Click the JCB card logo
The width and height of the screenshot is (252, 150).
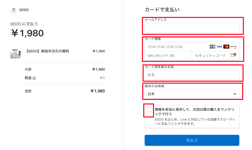(x=212, y=47)
